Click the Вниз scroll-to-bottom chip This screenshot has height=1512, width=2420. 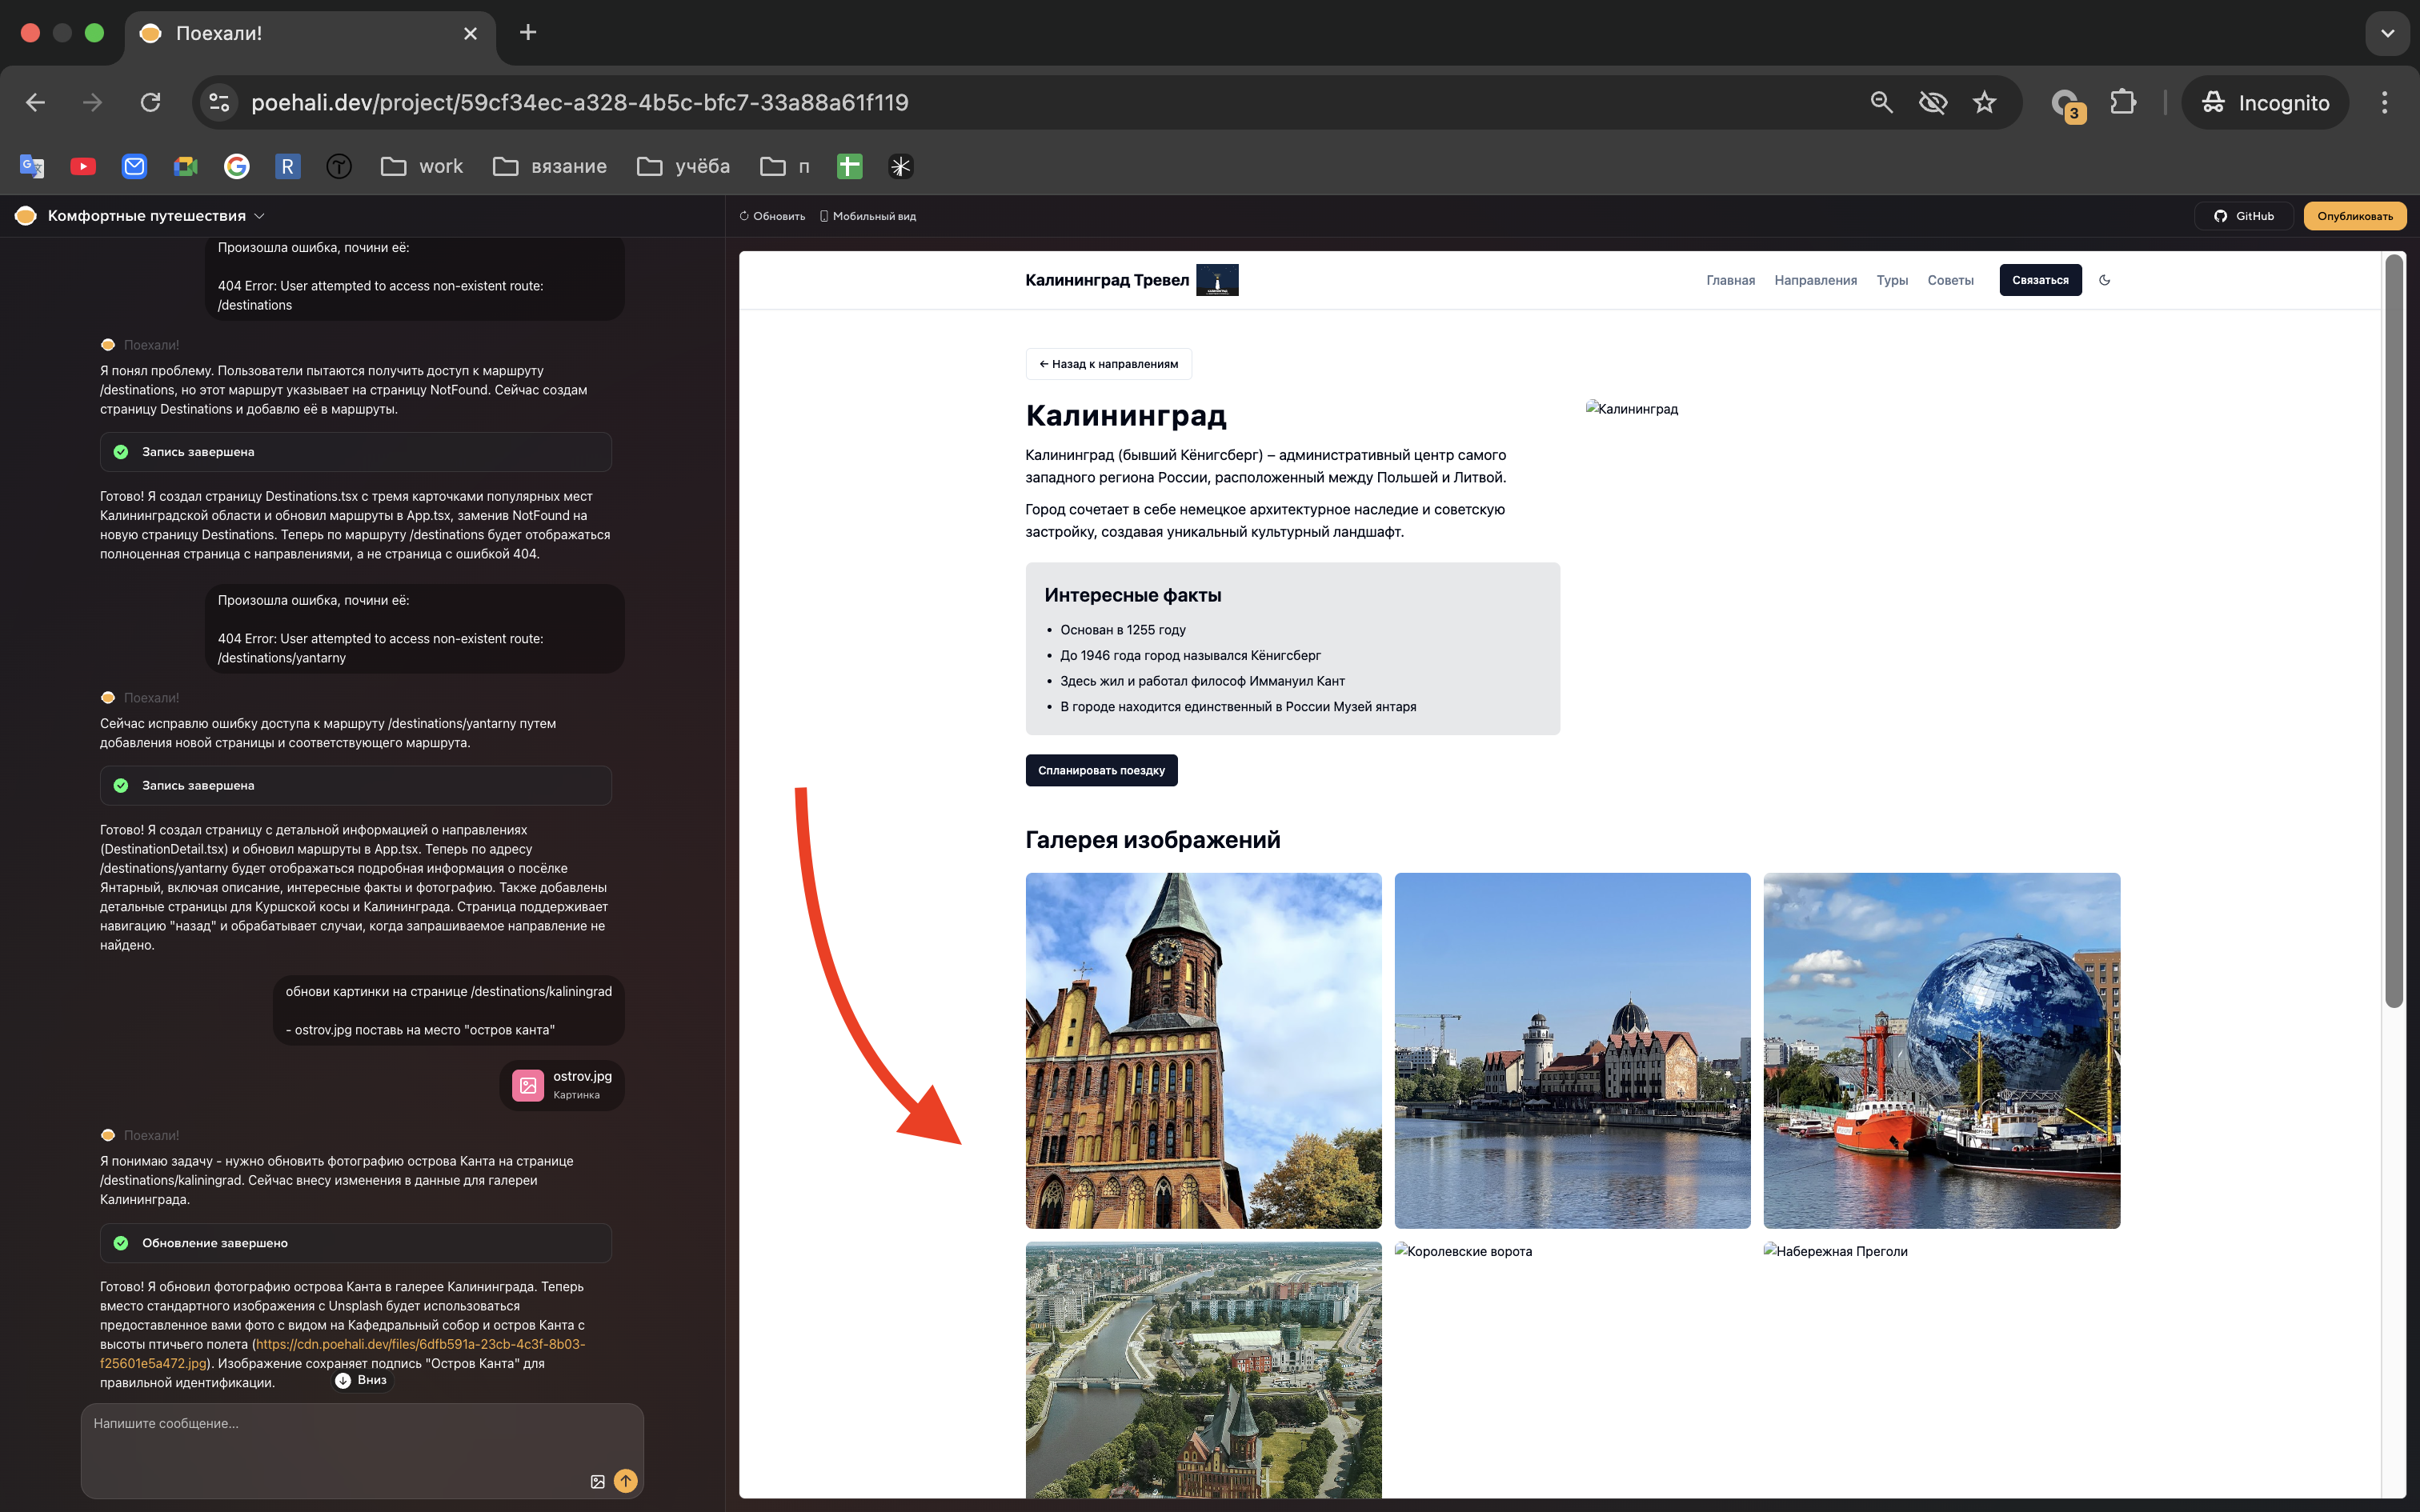click(x=362, y=1380)
